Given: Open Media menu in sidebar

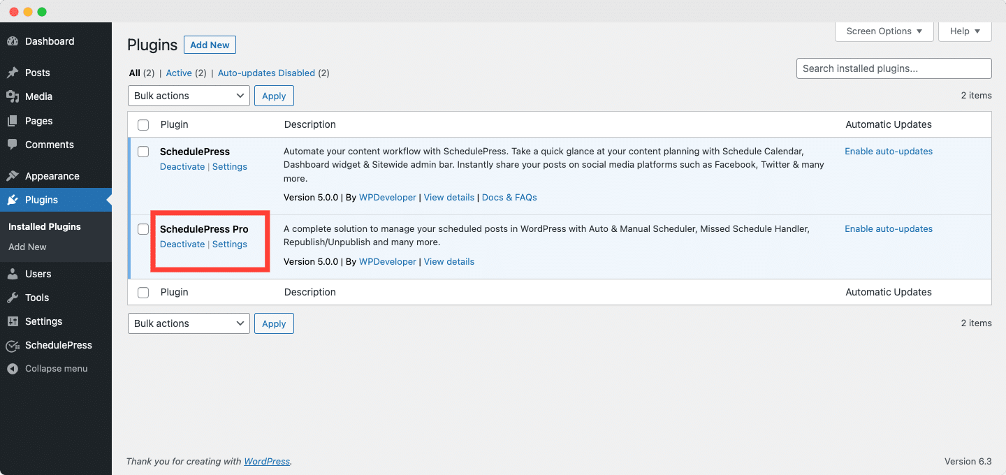Looking at the screenshot, I should (x=39, y=96).
